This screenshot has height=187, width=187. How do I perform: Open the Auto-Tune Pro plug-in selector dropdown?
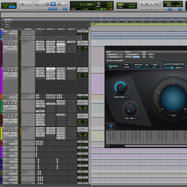click(x=114, y=57)
